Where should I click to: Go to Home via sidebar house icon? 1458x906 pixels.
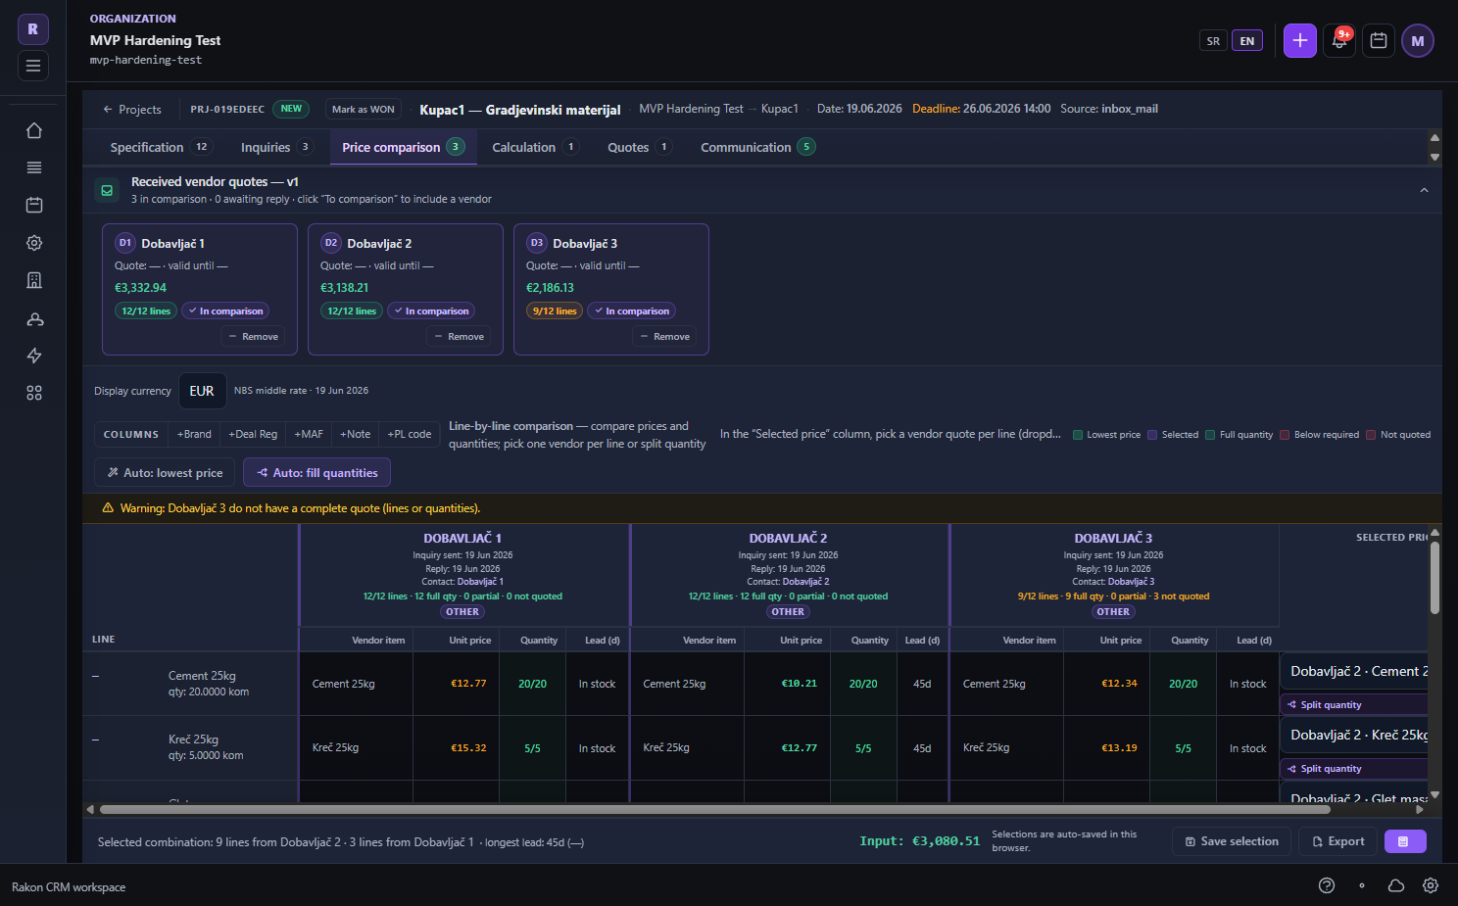click(x=34, y=130)
